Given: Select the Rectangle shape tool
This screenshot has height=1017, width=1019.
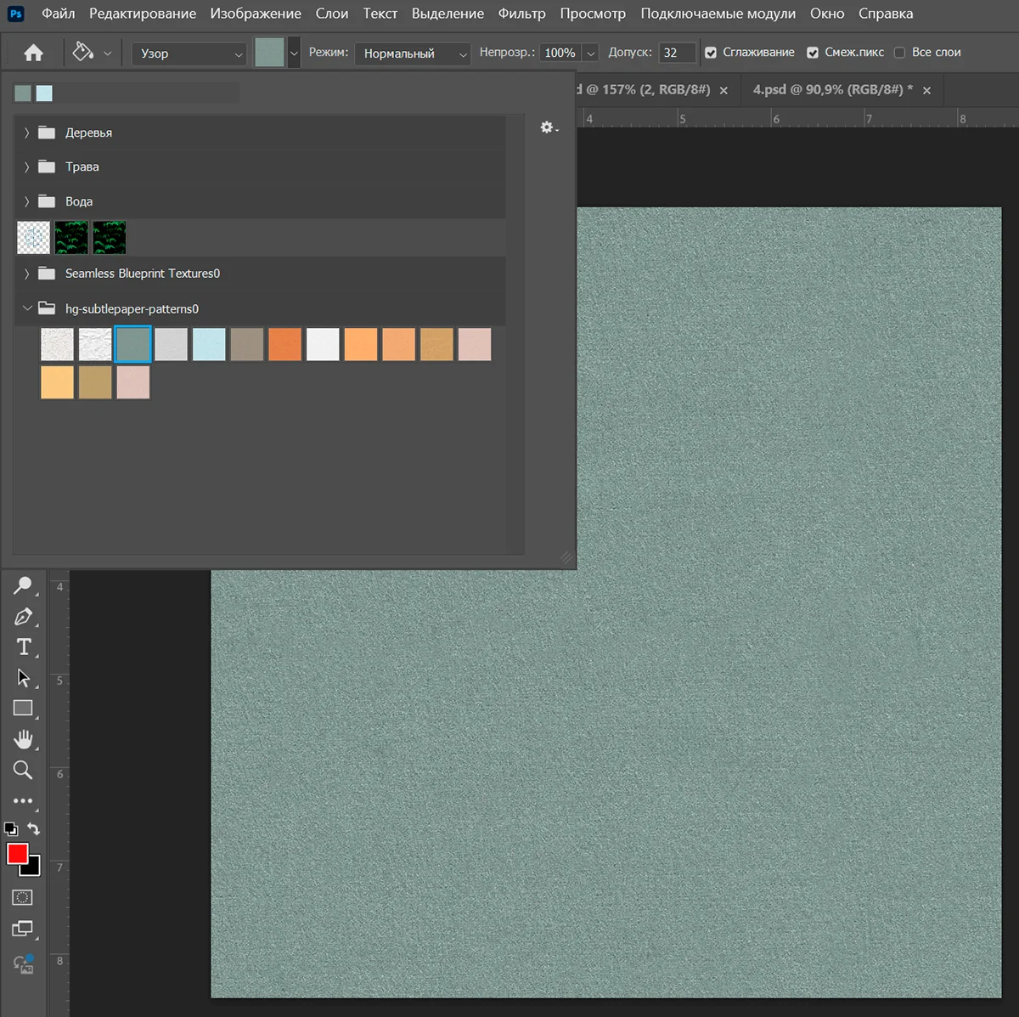Looking at the screenshot, I should click(23, 709).
